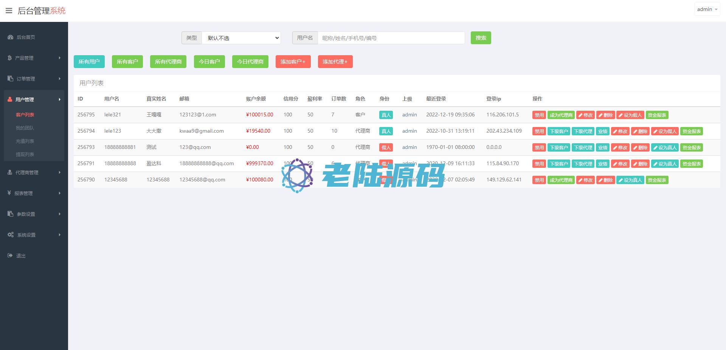This screenshot has height=350, width=726.
Task: Click the 代理商管理 group icon
Action: [x=10, y=172]
